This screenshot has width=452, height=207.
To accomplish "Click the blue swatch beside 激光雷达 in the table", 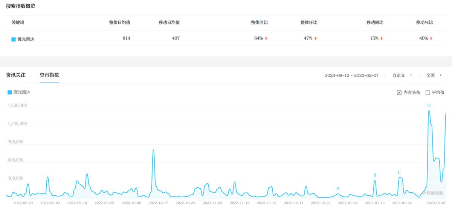I will coord(14,39).
